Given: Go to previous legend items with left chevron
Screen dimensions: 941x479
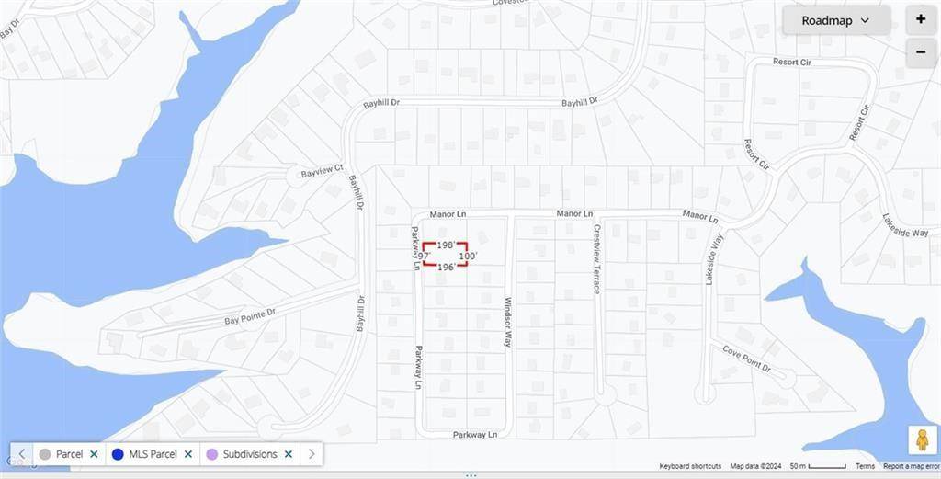Looking at the screenshot, I should pyautogui.click(x=22, y=454).
